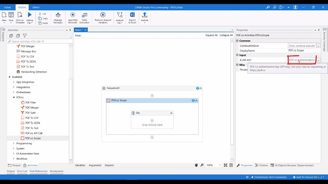
Task: Toggle the pan hand tool
Action: click(x=196, y=165)
